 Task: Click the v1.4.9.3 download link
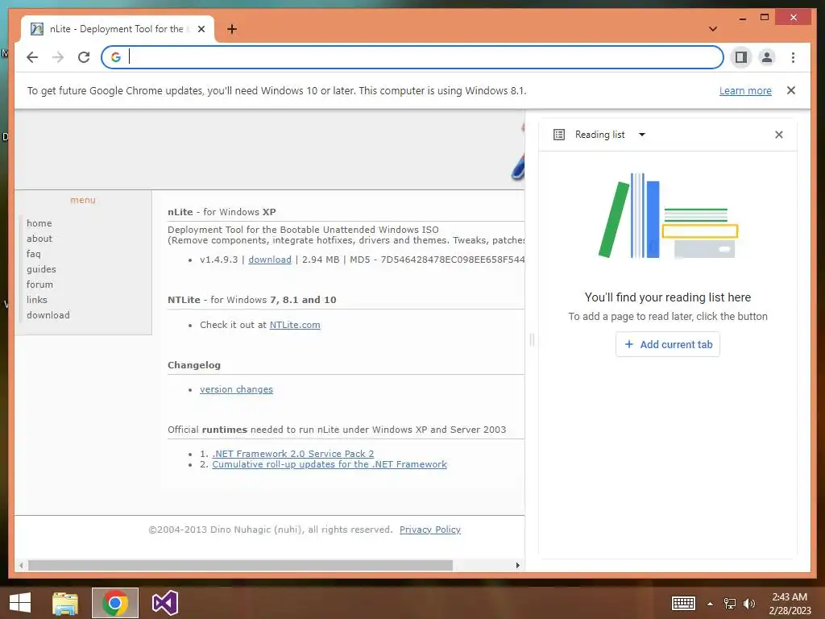pyautogui.click(x=269, y=260)
